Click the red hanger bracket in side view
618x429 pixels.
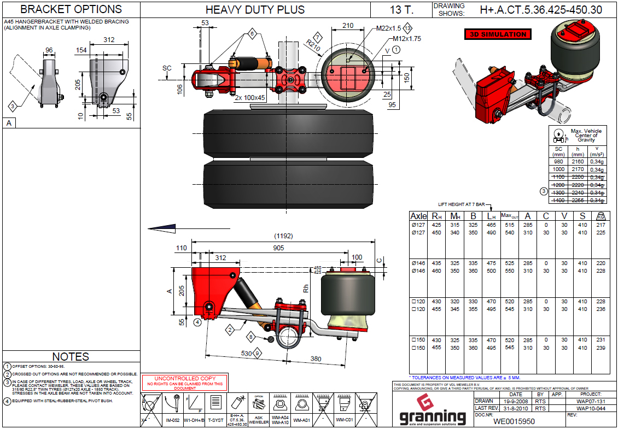[x=215, y=292]
